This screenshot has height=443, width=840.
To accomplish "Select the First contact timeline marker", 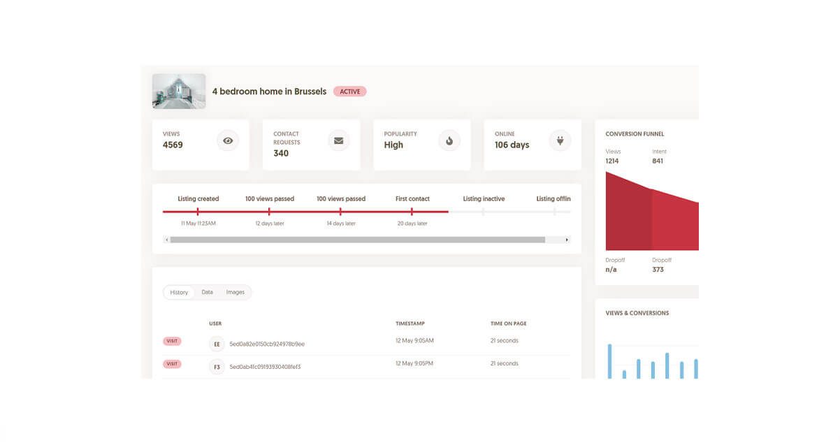I will [x=412, y=211].
